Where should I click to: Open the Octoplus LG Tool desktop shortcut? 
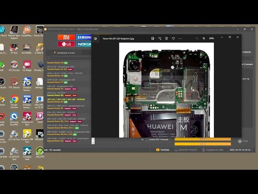(27, 119)
